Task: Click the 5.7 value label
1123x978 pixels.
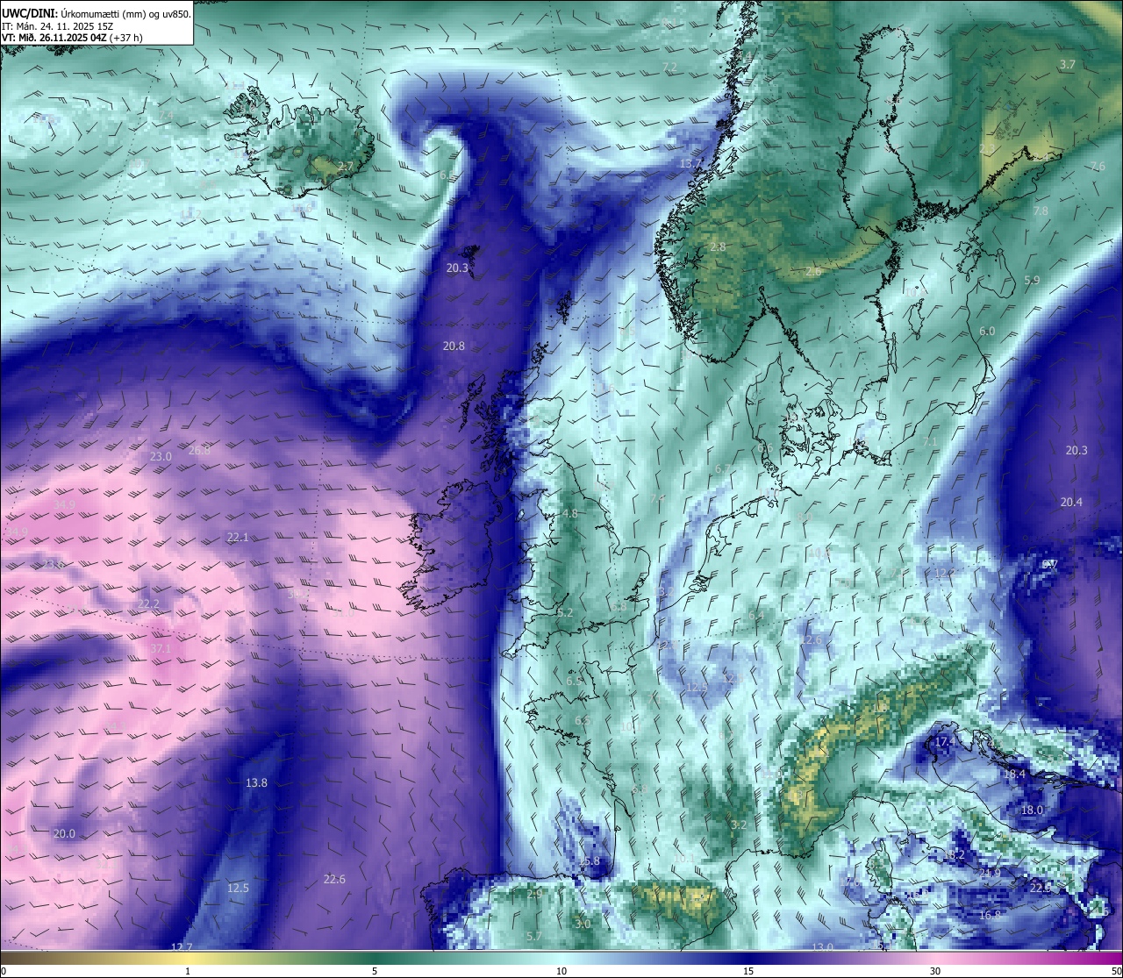Action: [x=534, y=938]
